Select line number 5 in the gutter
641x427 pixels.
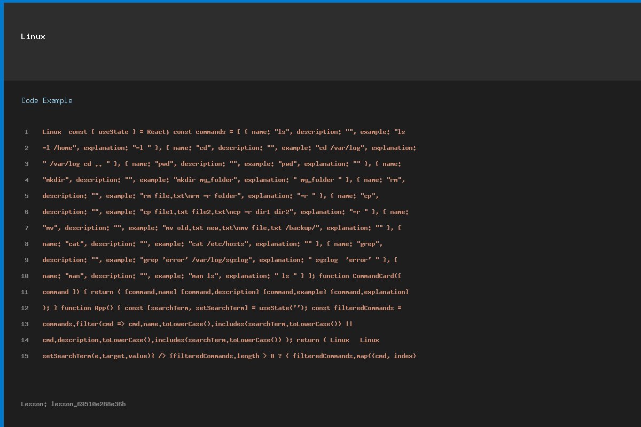tap(26, 196)
